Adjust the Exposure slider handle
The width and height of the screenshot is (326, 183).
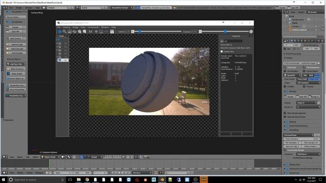(x=225, y=32)
